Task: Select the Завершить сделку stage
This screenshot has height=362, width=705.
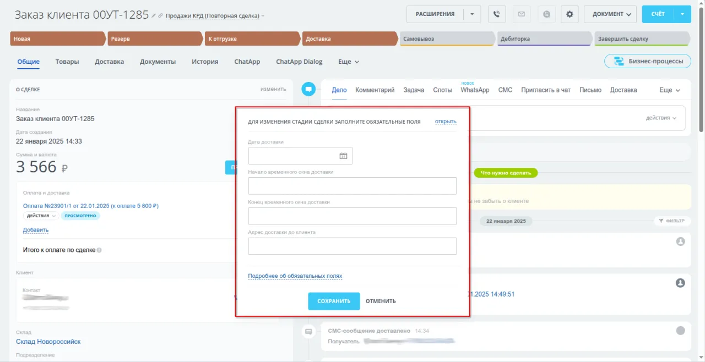Action: click(642, 39)
